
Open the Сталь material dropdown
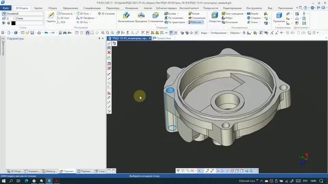coord(30,18)
